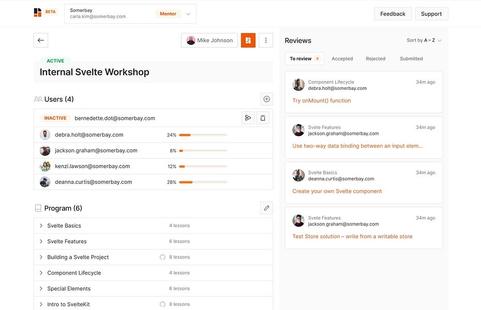Click deanna.curtis 28% progress bar
481x310 pixels.
[203, 182]
